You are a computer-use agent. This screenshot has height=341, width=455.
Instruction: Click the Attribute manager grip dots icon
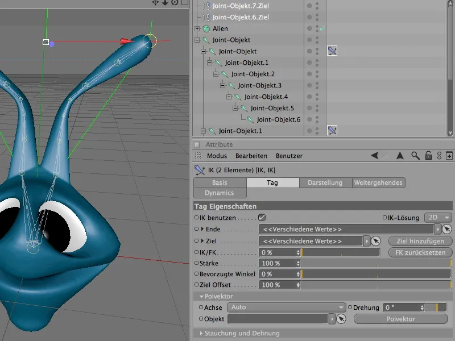point(198,156)
